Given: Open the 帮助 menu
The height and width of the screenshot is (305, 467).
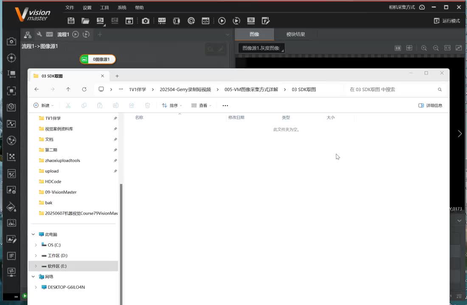Looking at the screenshot, I should coord(139,8).
